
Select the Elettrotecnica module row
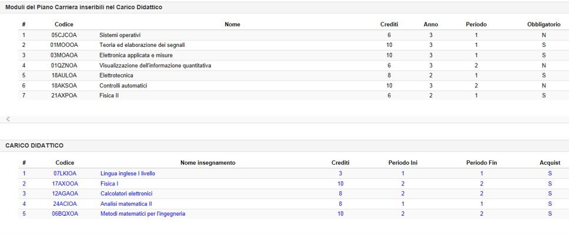click(x=290, y=76)
